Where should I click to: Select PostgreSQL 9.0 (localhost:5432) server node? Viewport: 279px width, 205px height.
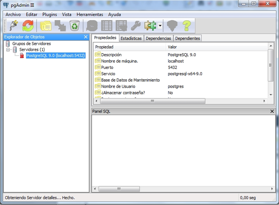[55, 56]
